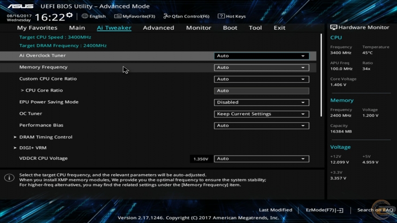397x223 pixels.
Task: Go to the Advanced tab
Action: tap(159, 28)
